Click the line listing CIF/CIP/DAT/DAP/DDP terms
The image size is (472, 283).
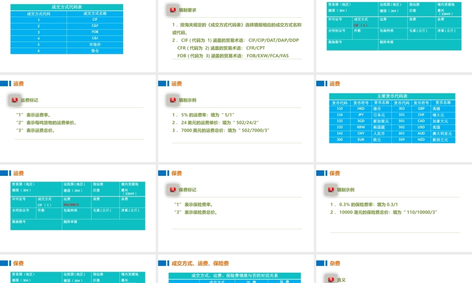236,40
